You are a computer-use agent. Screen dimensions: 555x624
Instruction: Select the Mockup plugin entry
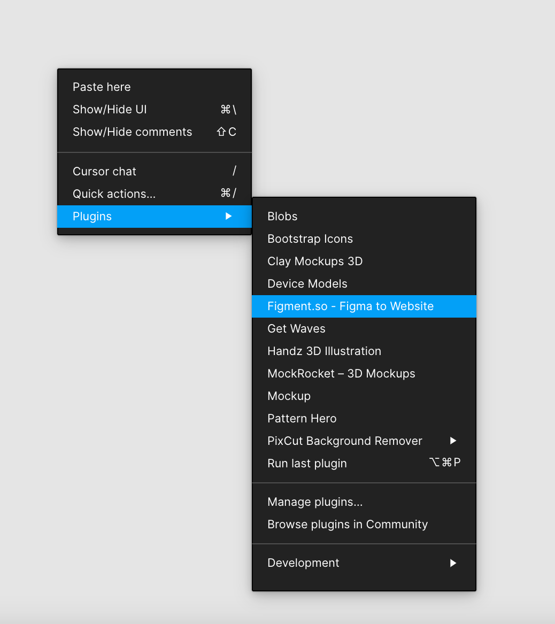[364, 396]
